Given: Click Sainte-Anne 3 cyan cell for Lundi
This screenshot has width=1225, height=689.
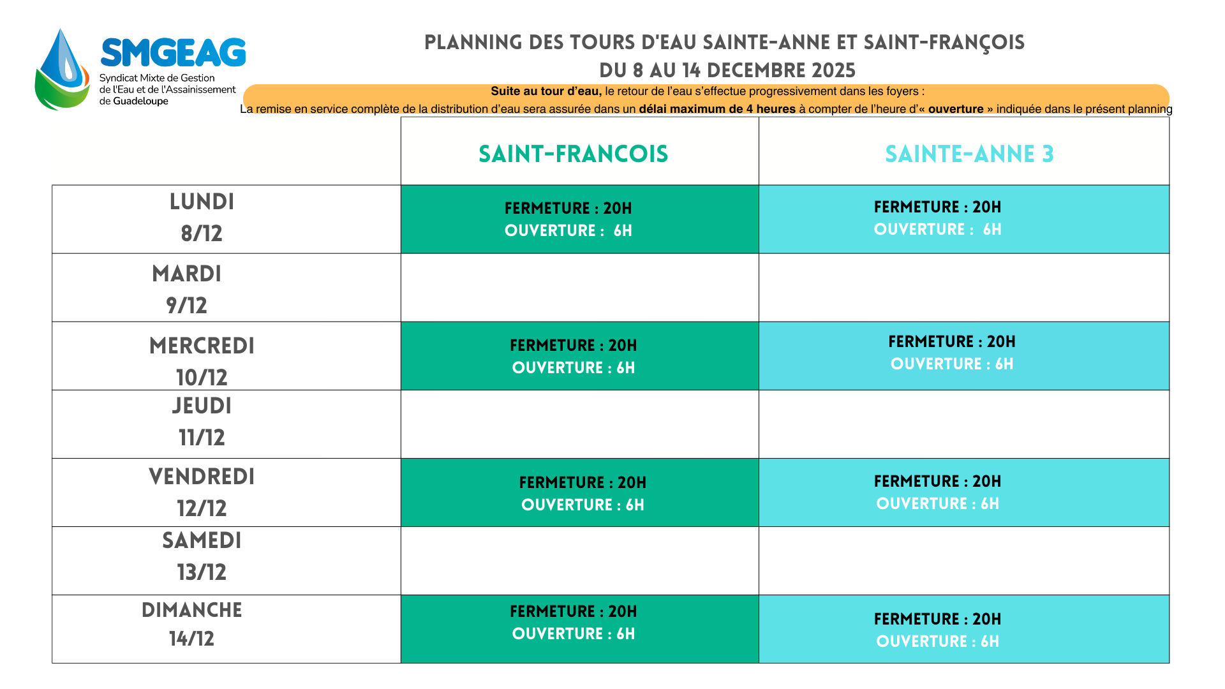Looking at the screenshot, I should coord(963,219).
